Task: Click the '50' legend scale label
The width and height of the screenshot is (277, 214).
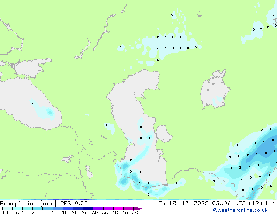Action: (x=135, y=212)
